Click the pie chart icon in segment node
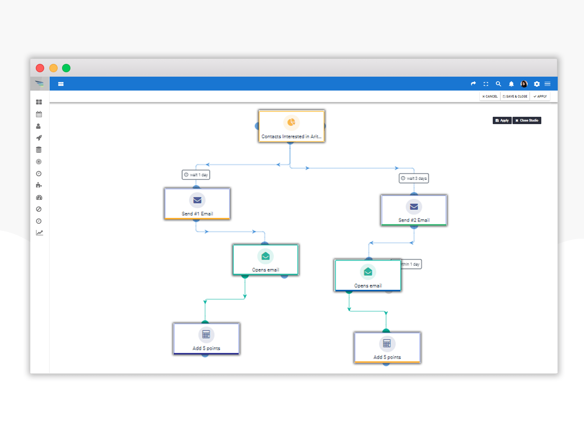The width and height of the screenshot is (584, 438). [x=291, y=122]
